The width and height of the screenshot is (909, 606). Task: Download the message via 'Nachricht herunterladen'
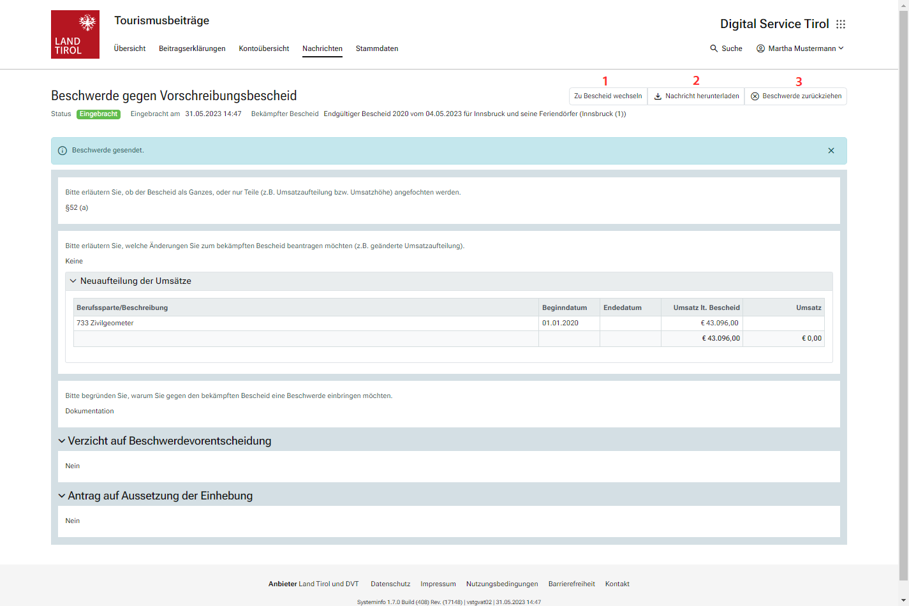tap(696, 96)
